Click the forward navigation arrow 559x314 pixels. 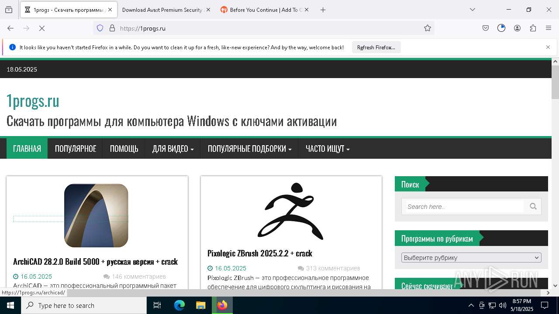coord(26,28)
